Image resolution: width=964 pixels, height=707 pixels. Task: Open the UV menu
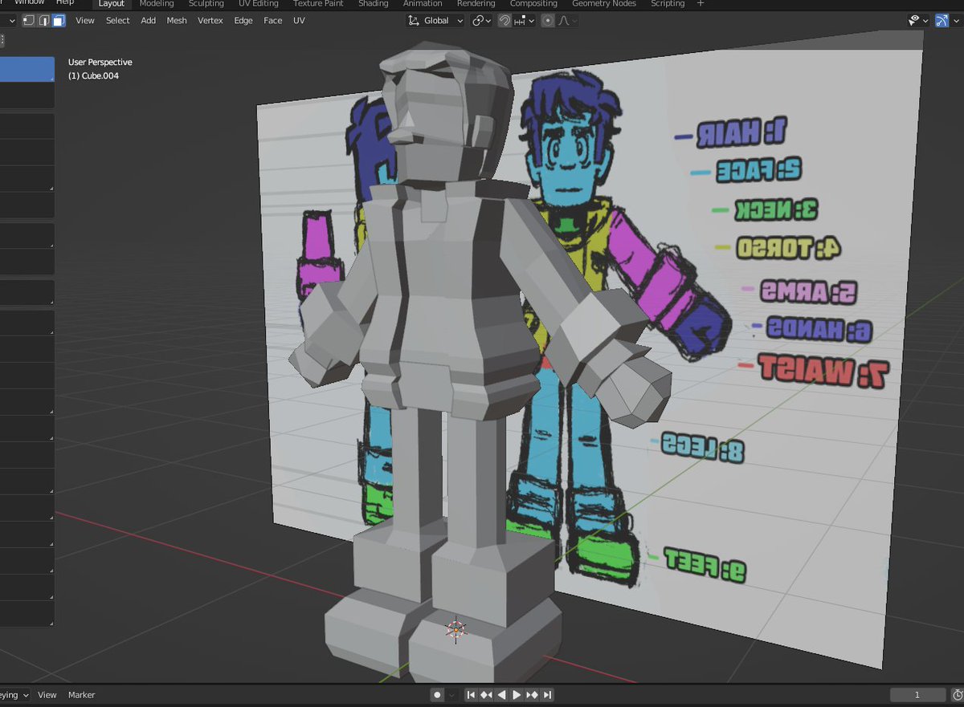click(299, 21)
